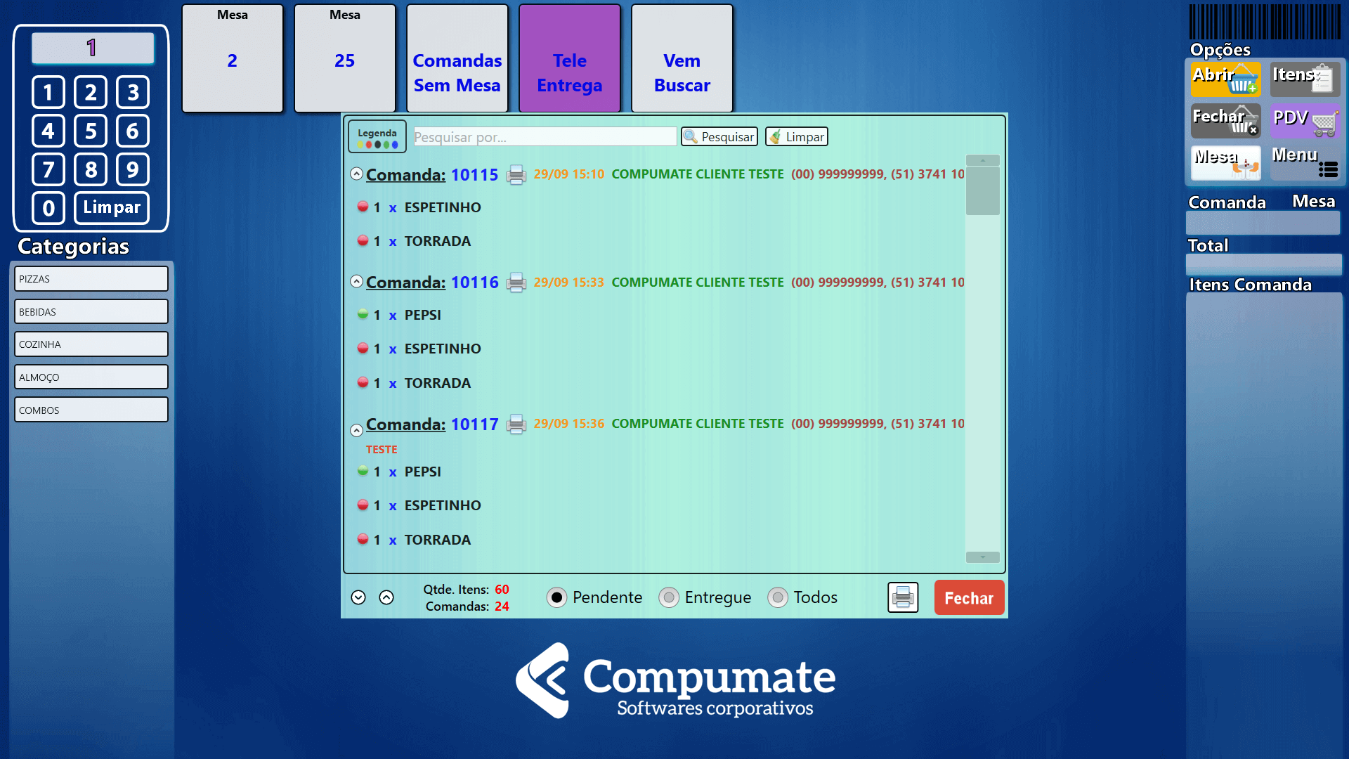Click the Comanda / Mesa field on the right
The image size is (1349, 759).
tap(1263, 223)
